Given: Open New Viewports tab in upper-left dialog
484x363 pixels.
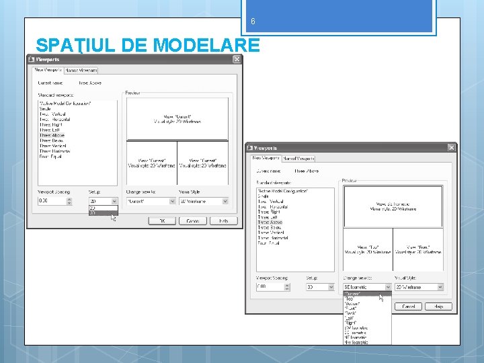Looking at the screenshot, I should tap(48, 70).
